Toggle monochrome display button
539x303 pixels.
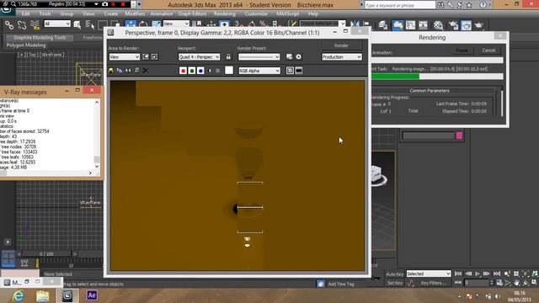coord(217,71)
